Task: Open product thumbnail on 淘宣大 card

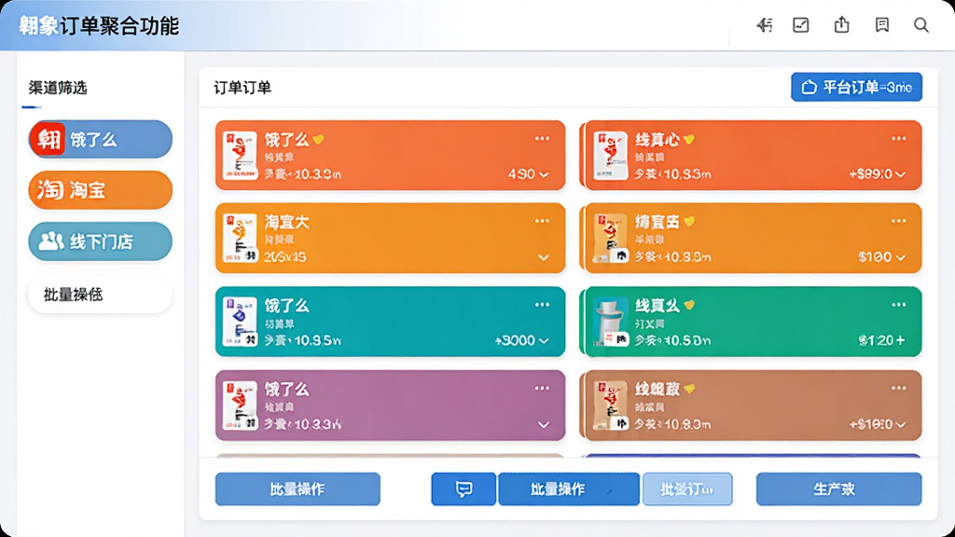Action: point(240,238)
